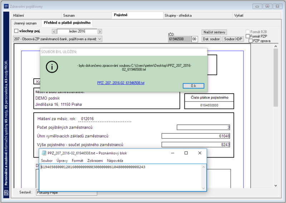Go to previous month with left arrow

pos(54,31)
